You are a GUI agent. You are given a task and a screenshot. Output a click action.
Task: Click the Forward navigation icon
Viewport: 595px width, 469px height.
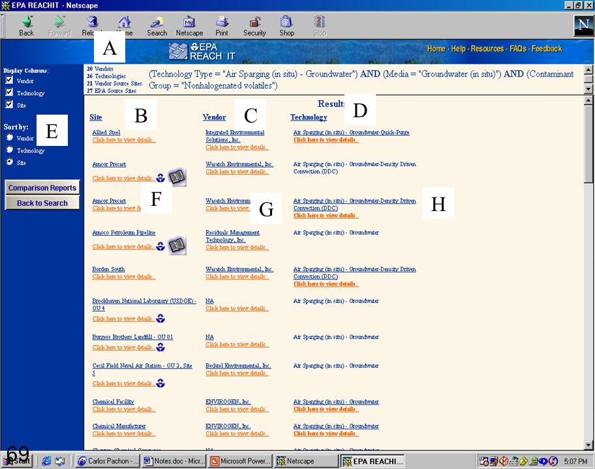pyautogui.click(x=59, y=22)
